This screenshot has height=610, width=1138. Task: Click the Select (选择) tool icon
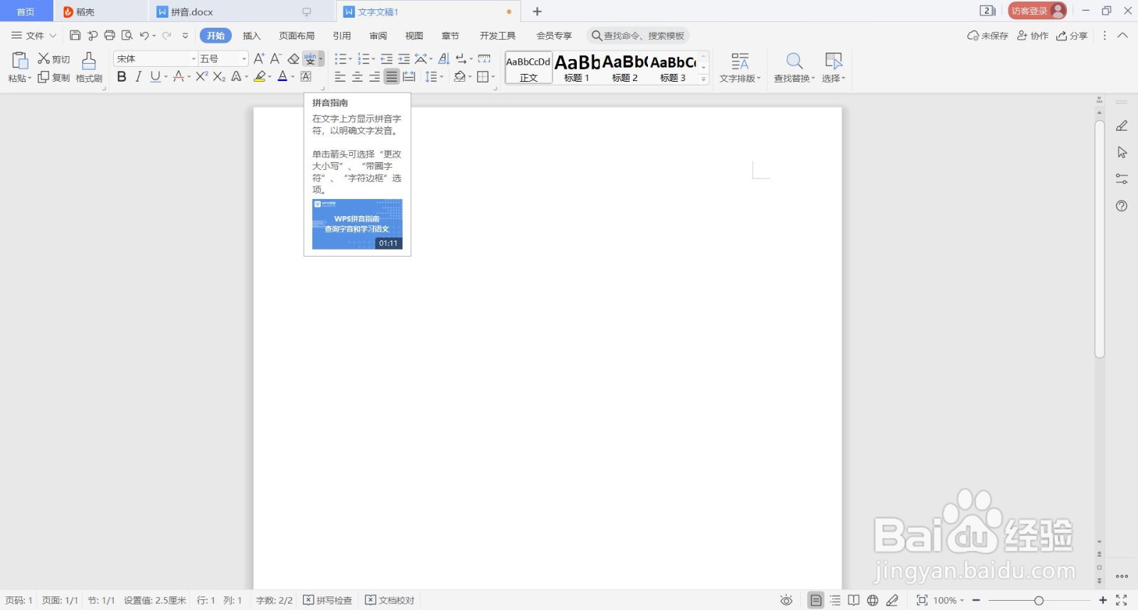pyautogui.click(x=834, y=61)
